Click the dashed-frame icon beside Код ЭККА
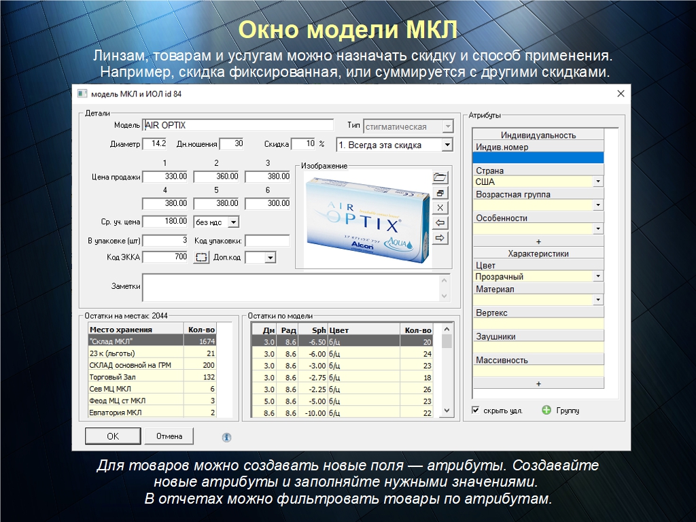 [x=201, y=258]
